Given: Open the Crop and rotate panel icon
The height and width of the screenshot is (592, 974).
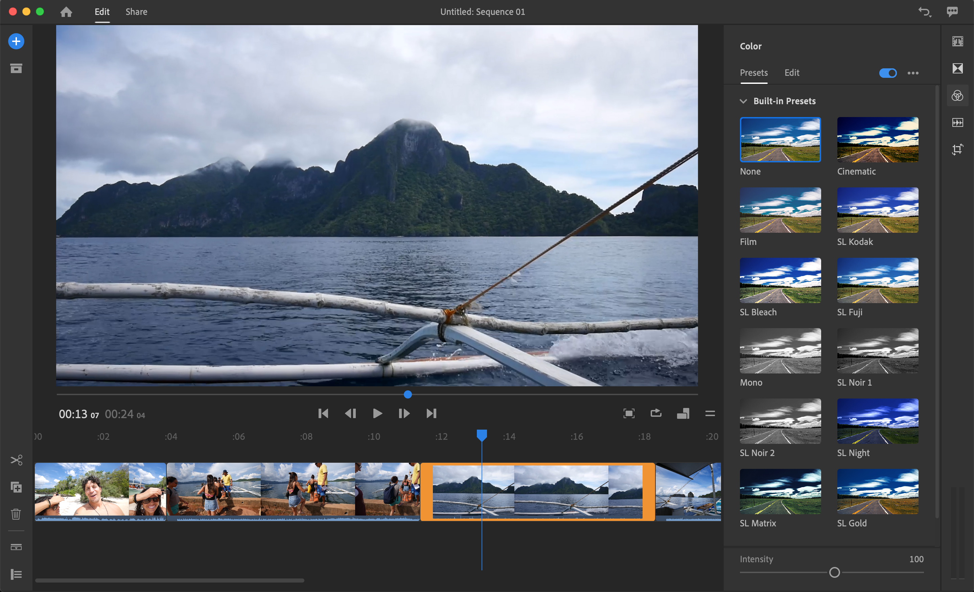Looking at the screenshot, I should click(957, 149).
